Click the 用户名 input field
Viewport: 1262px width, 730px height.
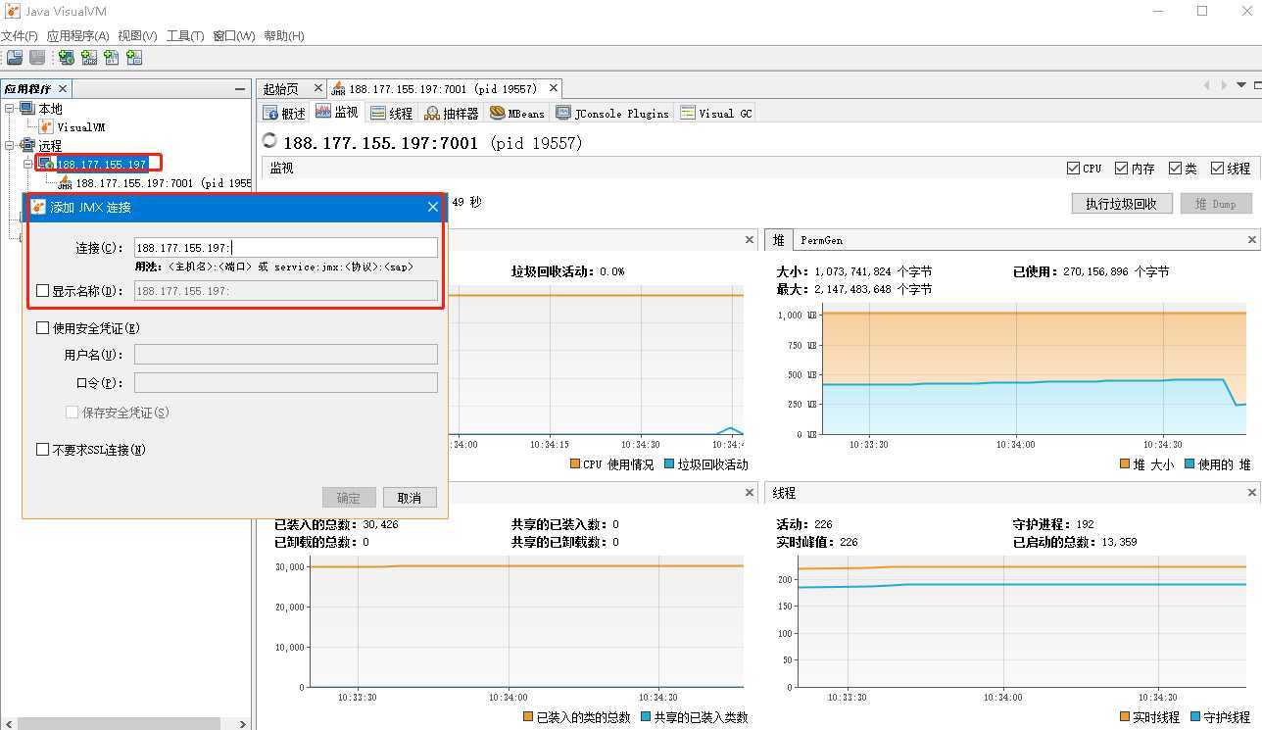click(286, 355)
